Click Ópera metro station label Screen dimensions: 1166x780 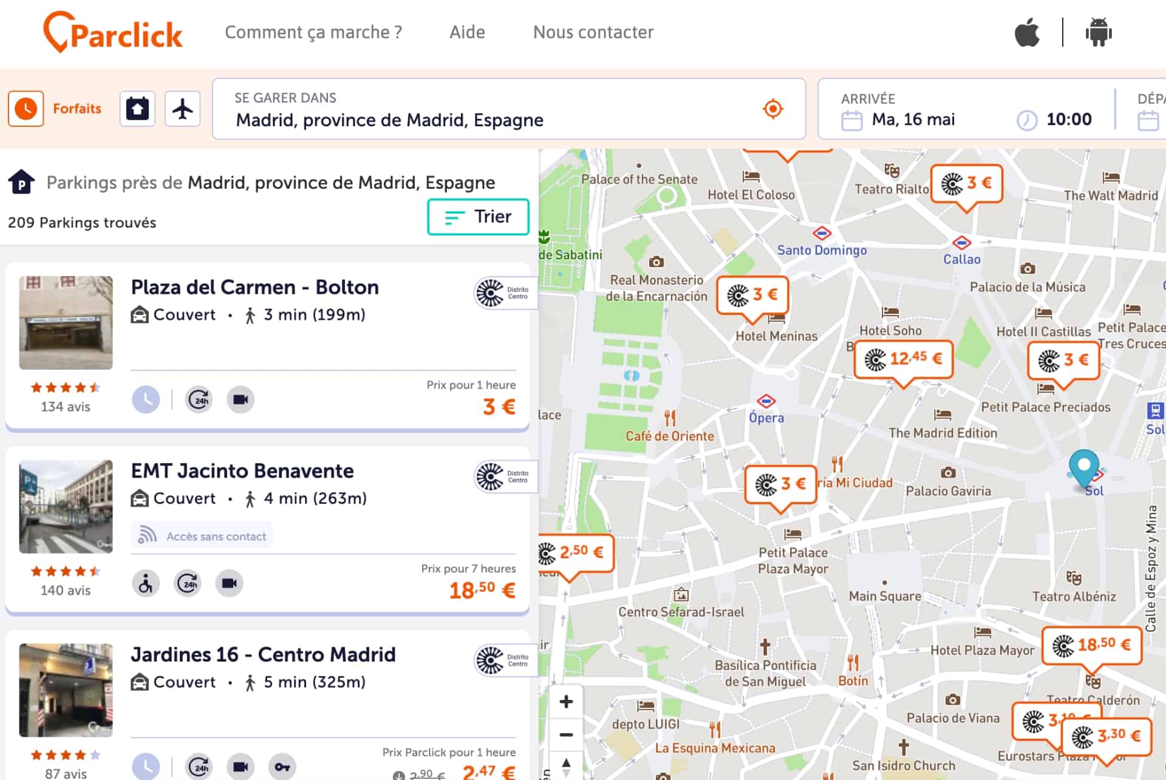[766, 418]
